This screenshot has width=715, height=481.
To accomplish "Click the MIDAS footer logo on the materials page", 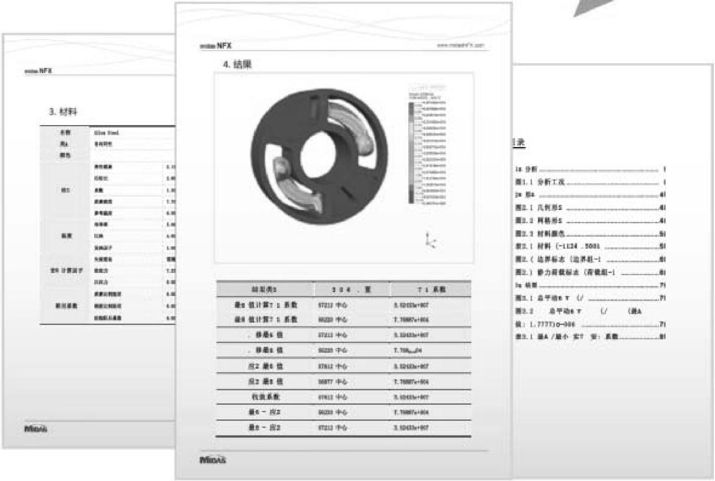I will [35, 429].
